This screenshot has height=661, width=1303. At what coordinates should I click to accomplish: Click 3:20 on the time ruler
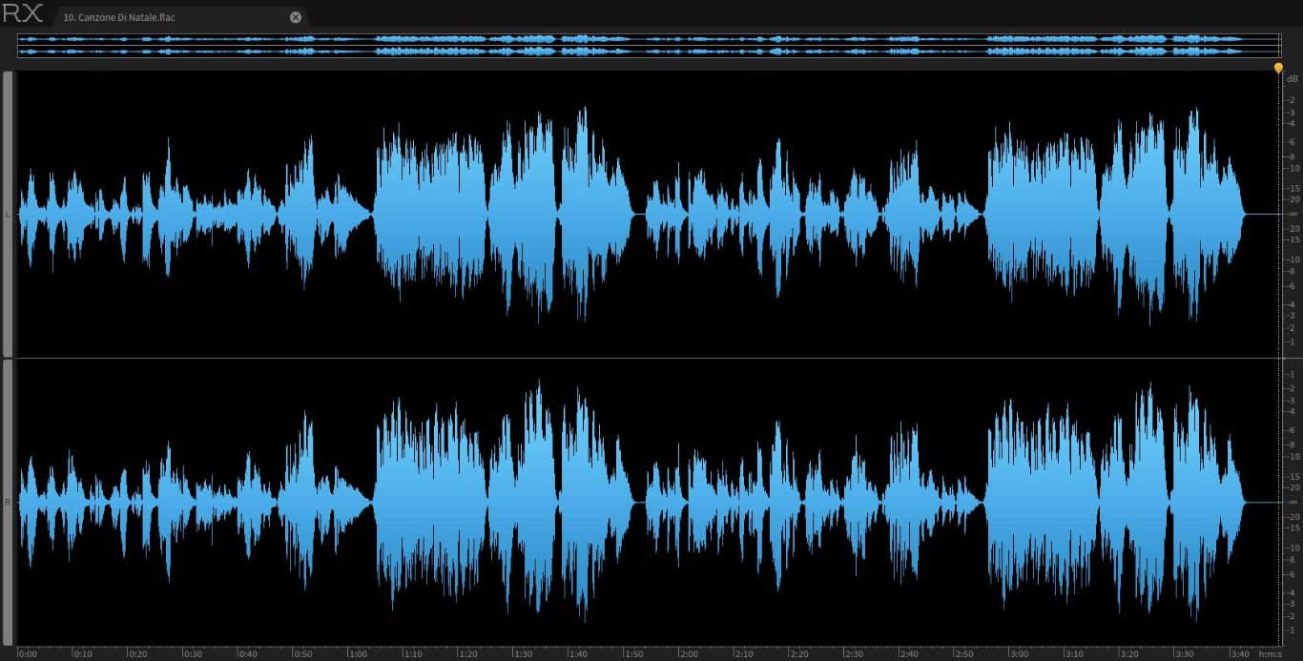point(1128,653)
